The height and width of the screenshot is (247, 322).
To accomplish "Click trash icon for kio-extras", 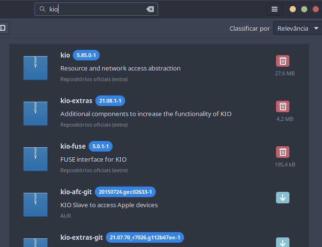I will pos(283,106).
